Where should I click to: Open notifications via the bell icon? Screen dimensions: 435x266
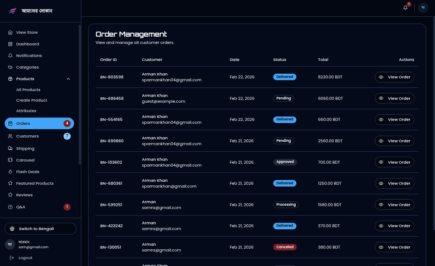405,7
